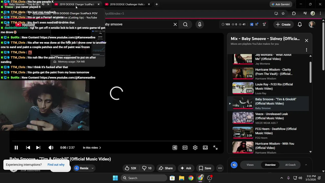Image resolution: width=325 pixels, height=183 pixels.
Task: Toggle closed captions with the CC button
Action: coord(185,148)
